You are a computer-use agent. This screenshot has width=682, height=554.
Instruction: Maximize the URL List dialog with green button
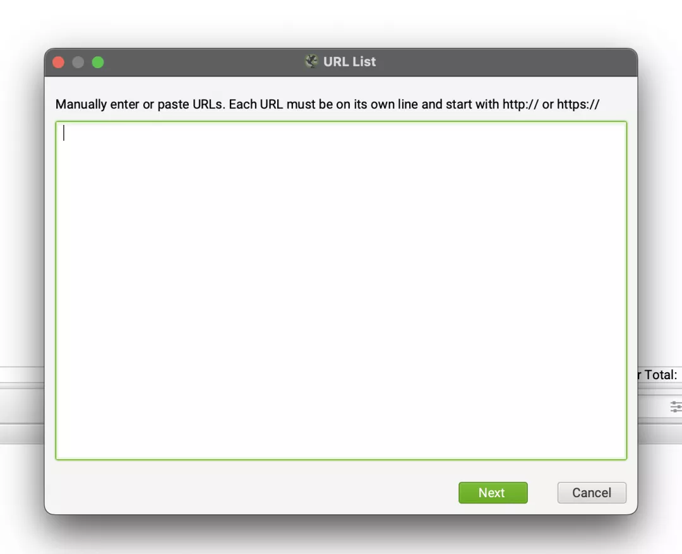(x=98, y=62)
